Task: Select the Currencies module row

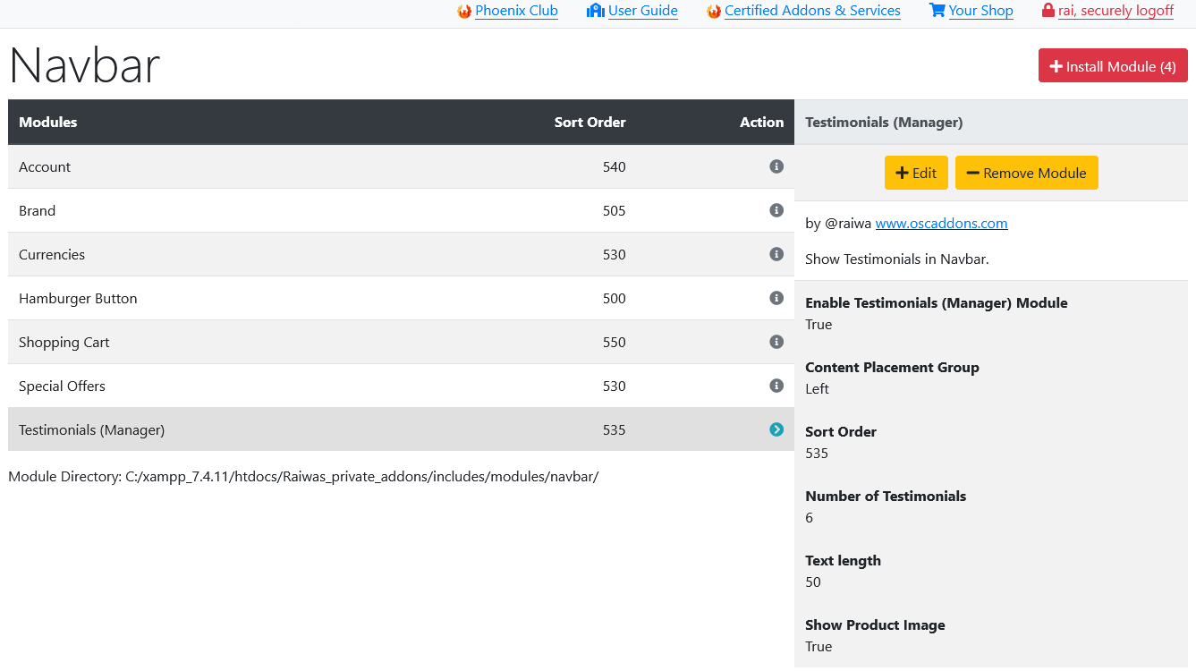Action: [x=401, y=254]
